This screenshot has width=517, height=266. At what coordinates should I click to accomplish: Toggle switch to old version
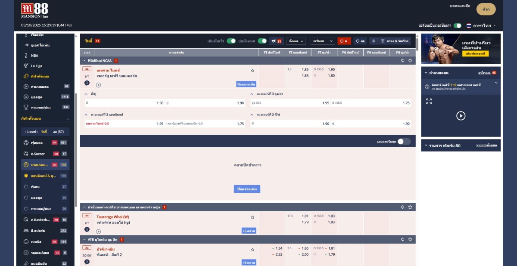[458, 25]
